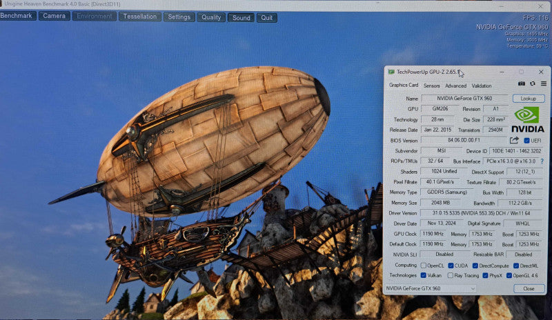
Task: Click the NVIDIA logo in GPU-Z
Action: [x=527, y=120]
